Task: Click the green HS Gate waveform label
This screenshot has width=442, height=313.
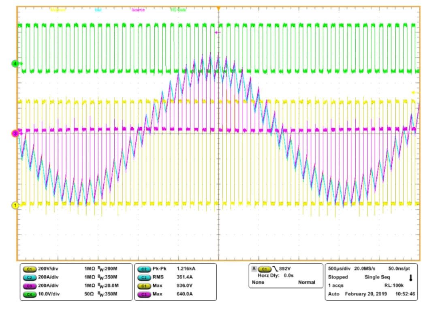Action: (x=178, y=10)
